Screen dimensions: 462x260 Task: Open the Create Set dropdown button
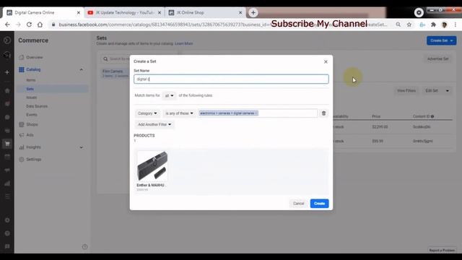441,40
